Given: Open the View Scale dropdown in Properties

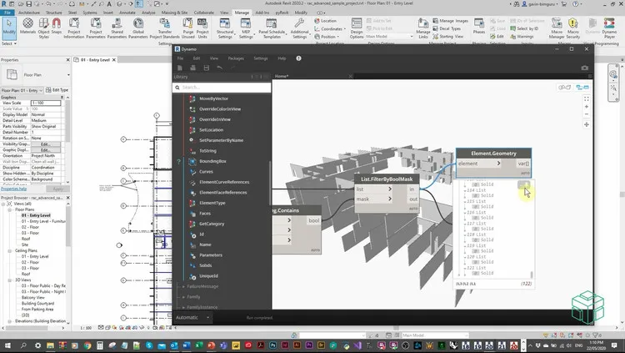Looking at the screenshot, I should [46, 103].
